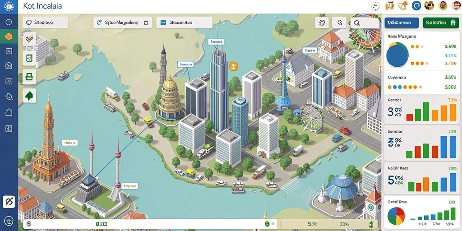Select the green tree map tool
The image size is (462, 231).
click(x=29, y=96)
